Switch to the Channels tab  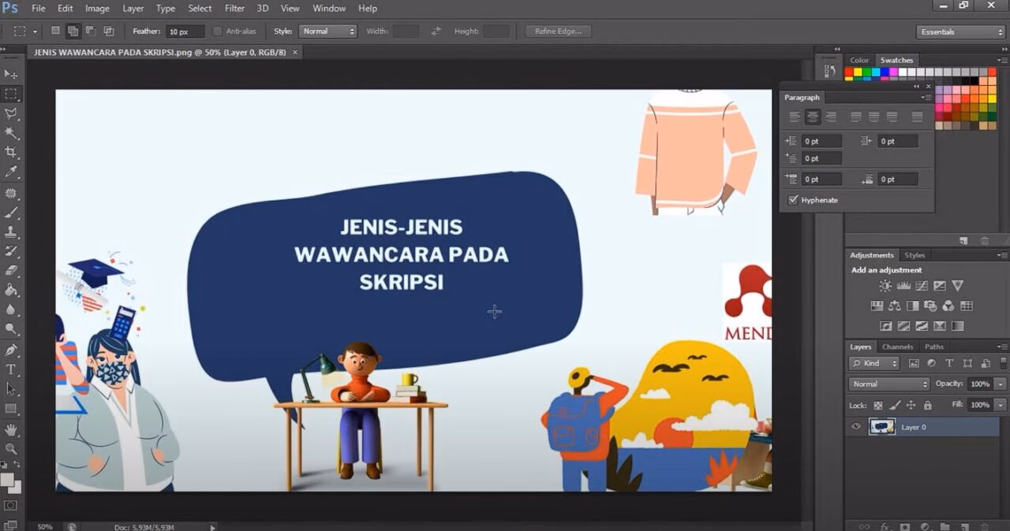point(897,347)
